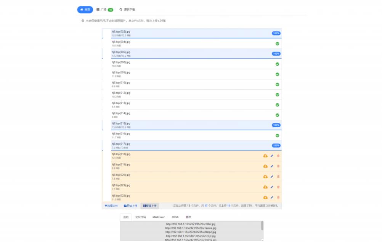This screenshot has height=242, width=382.
Task: Click the GitHub icon beside 源码下载
Action: (120, 9)
